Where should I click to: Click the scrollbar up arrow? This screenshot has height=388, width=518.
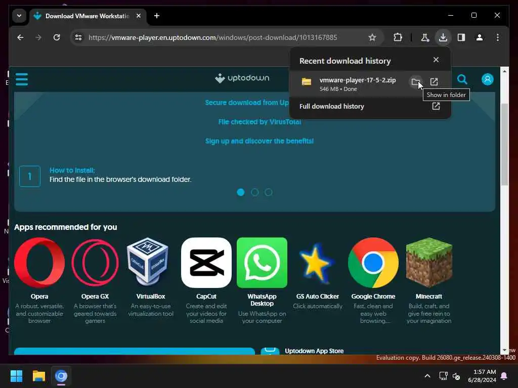[x=504, y=71]
